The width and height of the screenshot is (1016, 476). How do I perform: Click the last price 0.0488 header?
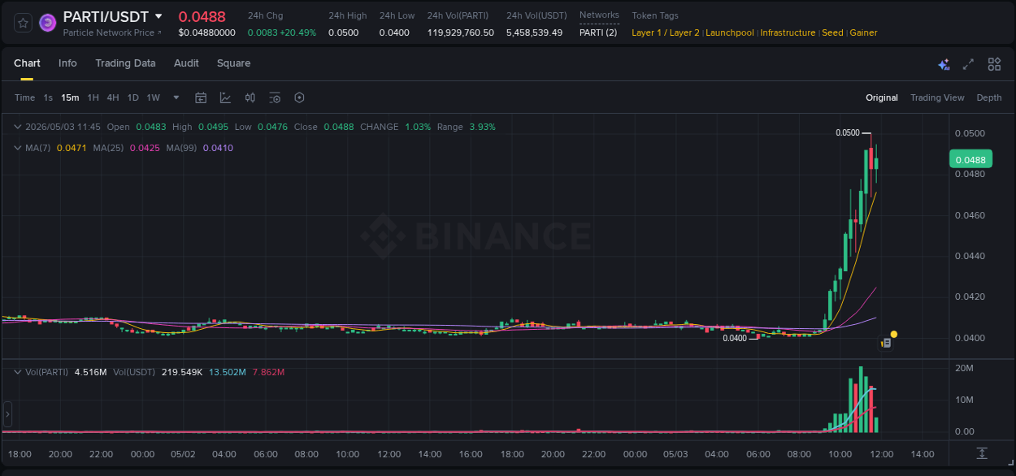(202, 16)
